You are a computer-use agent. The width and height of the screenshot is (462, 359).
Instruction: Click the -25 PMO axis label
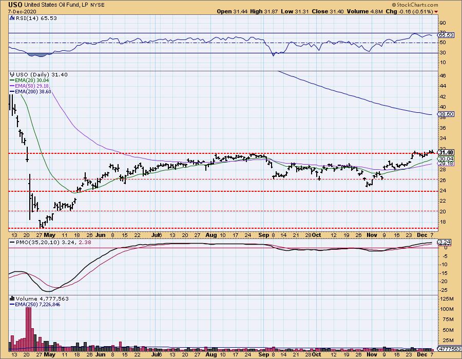pyautogui.click(x=443, y=290)
